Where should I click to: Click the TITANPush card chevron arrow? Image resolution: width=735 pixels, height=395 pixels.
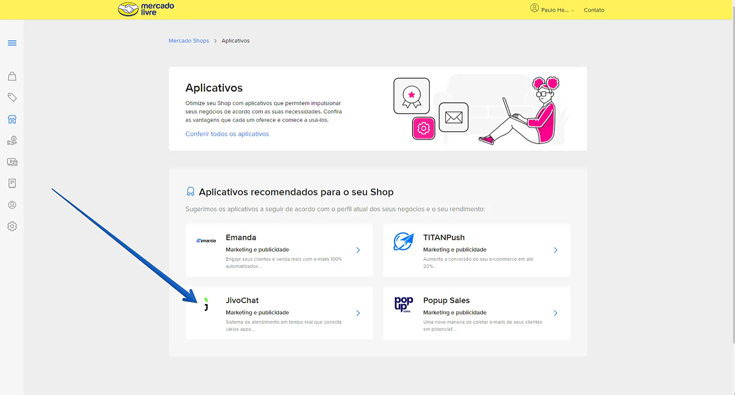pos(555,250)
